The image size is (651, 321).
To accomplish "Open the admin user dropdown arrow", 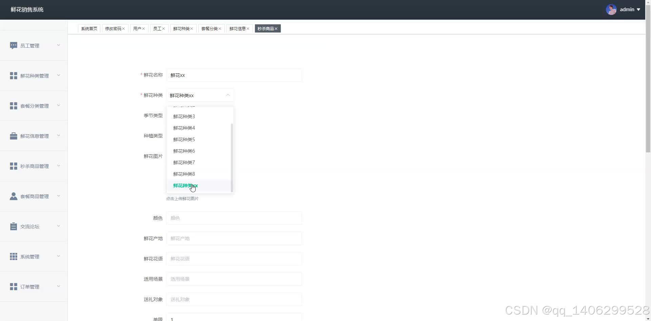I will tap(638, 9).
